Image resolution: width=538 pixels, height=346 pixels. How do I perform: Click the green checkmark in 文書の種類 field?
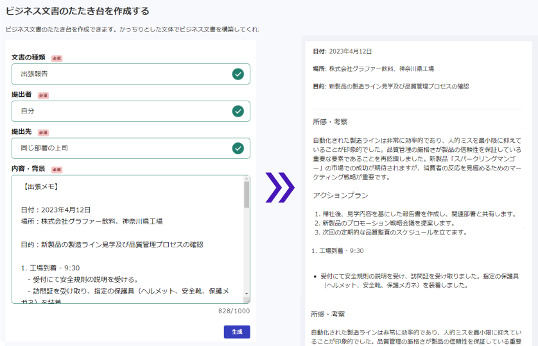(238, 74)
